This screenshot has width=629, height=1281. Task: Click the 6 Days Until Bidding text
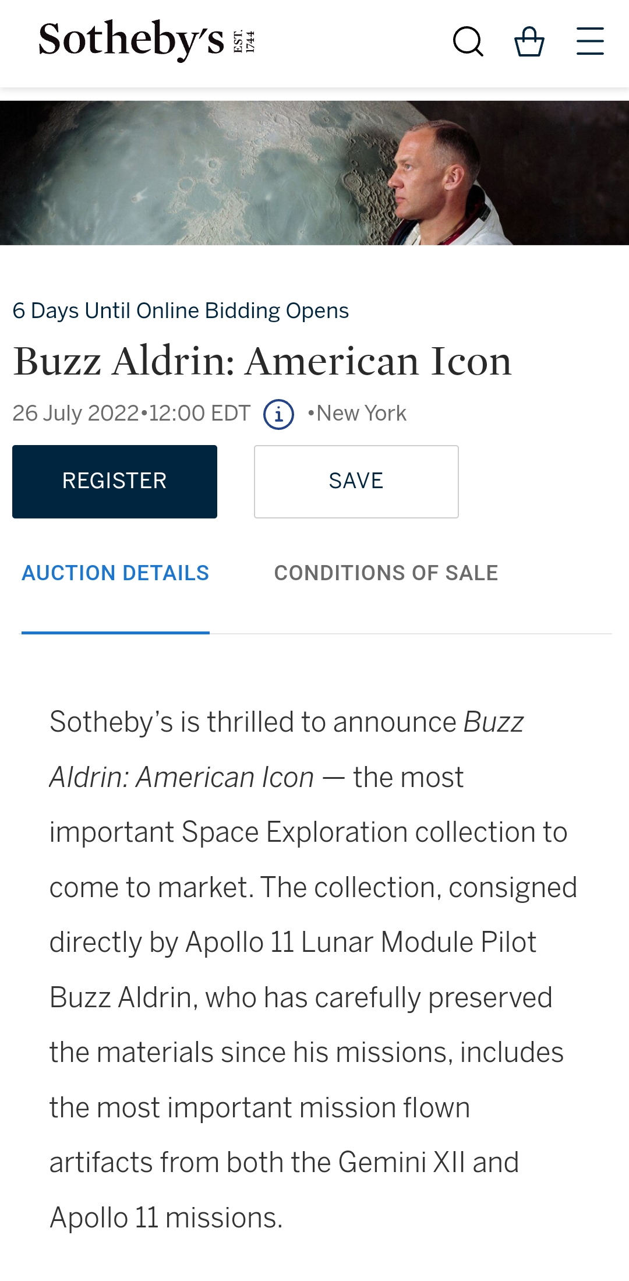click(181, 311)
